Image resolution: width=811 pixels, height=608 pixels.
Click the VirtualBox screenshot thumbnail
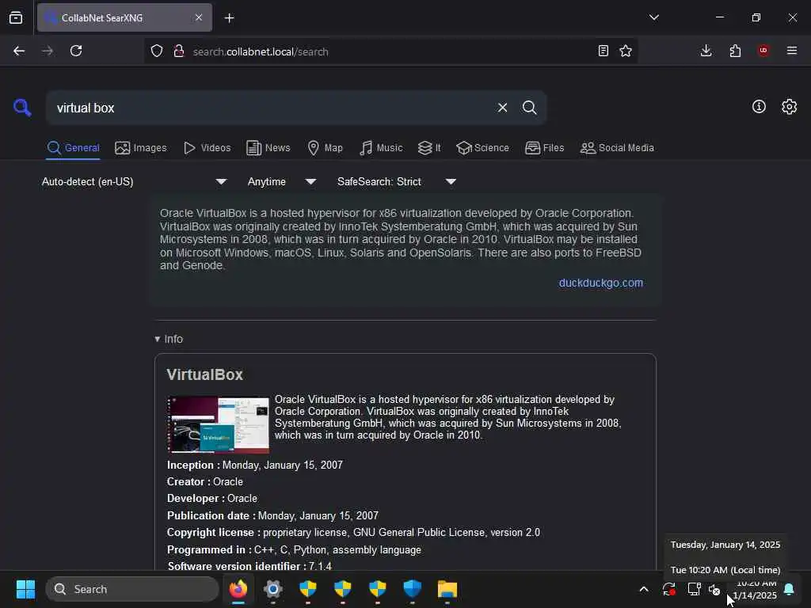point(219,424)
